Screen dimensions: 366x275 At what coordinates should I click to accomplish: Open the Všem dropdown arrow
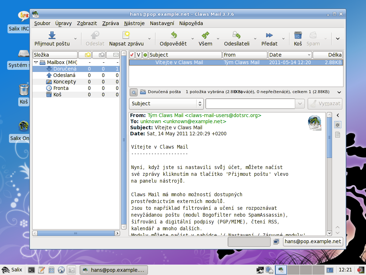click(218, 39)
